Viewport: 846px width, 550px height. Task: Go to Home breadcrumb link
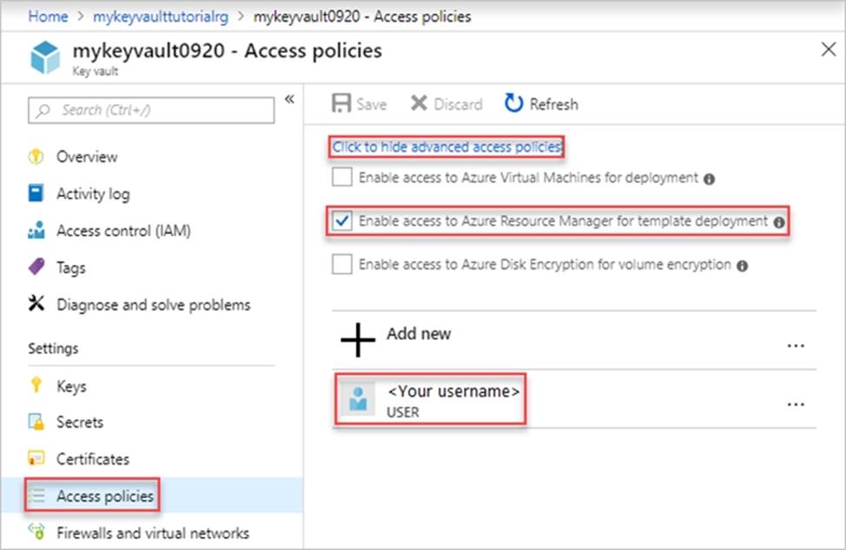click(x=48, y=17)
